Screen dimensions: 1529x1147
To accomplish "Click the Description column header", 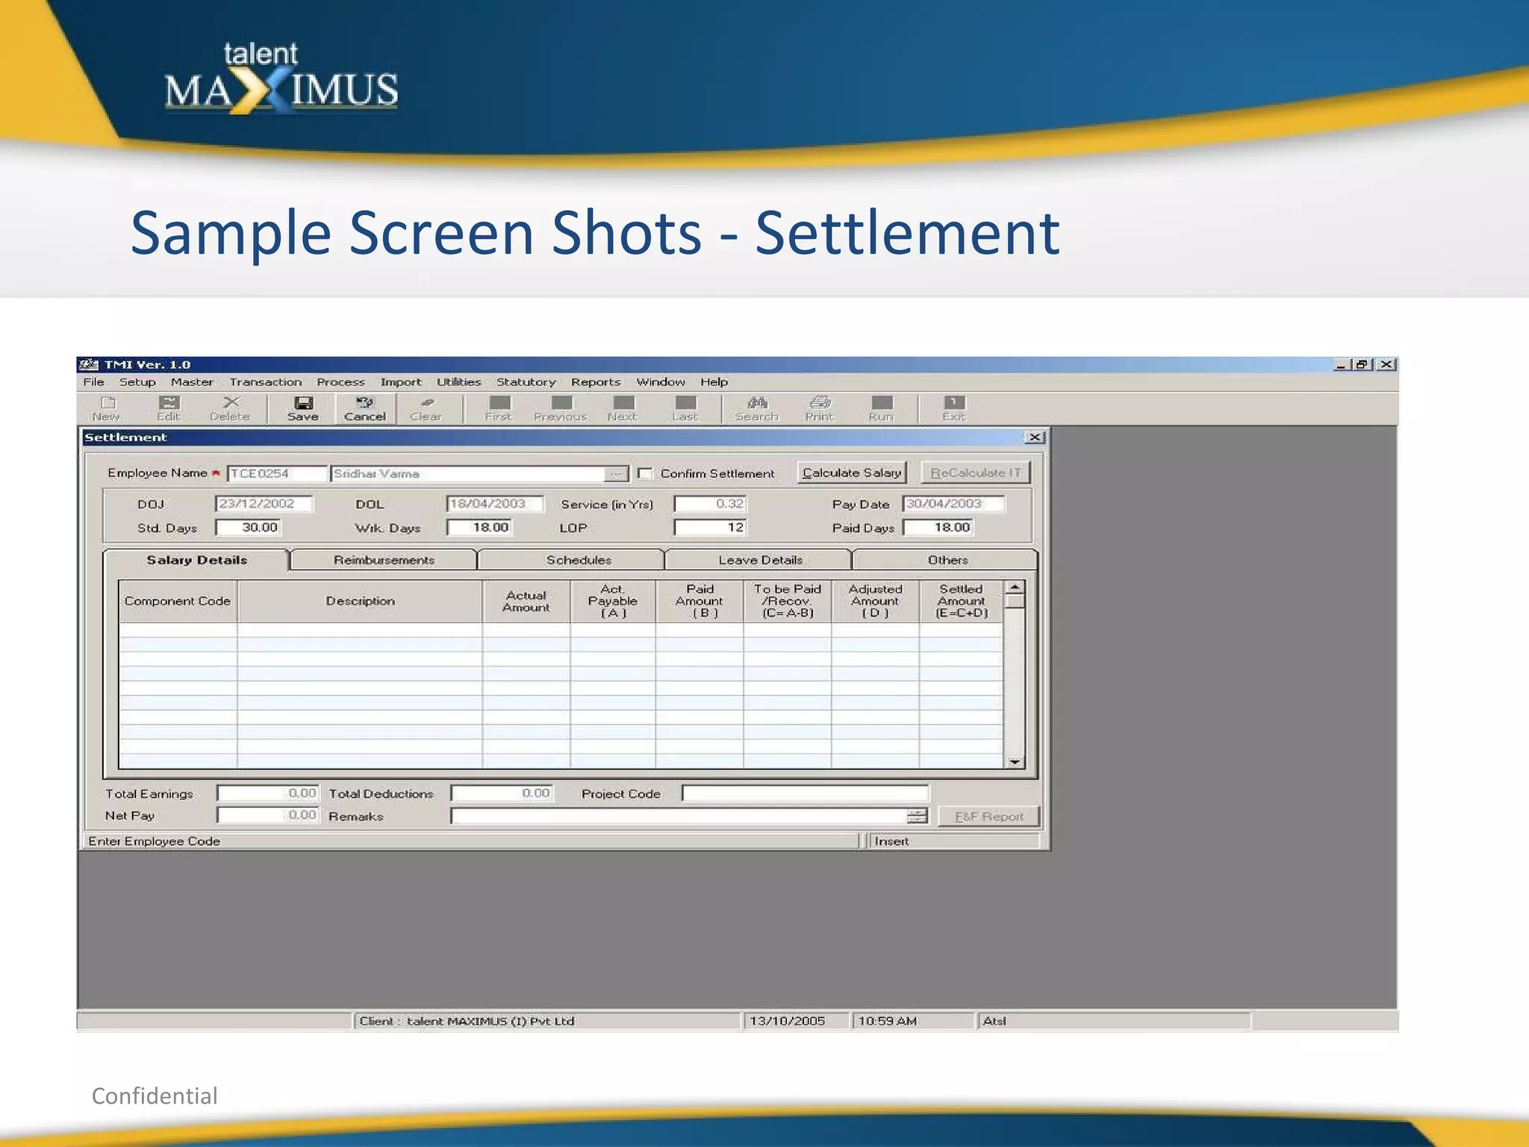I will tap(360, 601).
